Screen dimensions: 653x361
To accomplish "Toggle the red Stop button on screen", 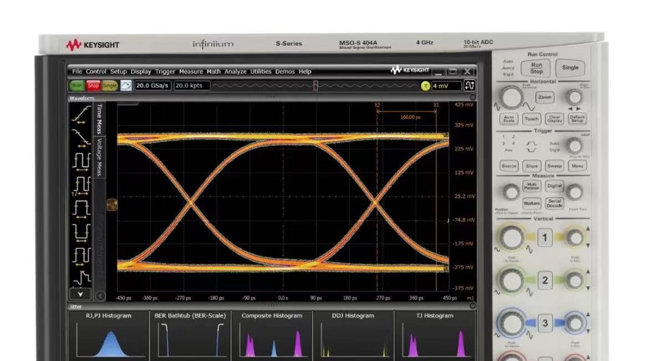I will coord(93,86).
